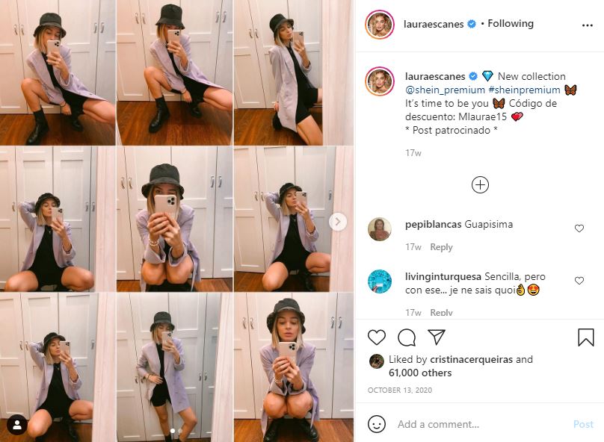Click the emoji smiley icon

click(x=377, y=424)
